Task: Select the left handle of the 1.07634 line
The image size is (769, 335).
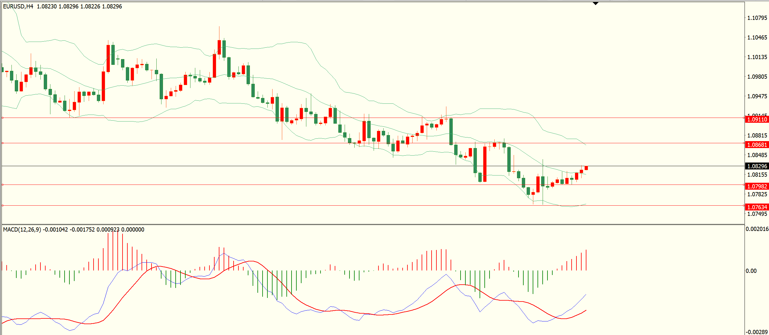Action: pyautogui.click(x=3, y=205)
